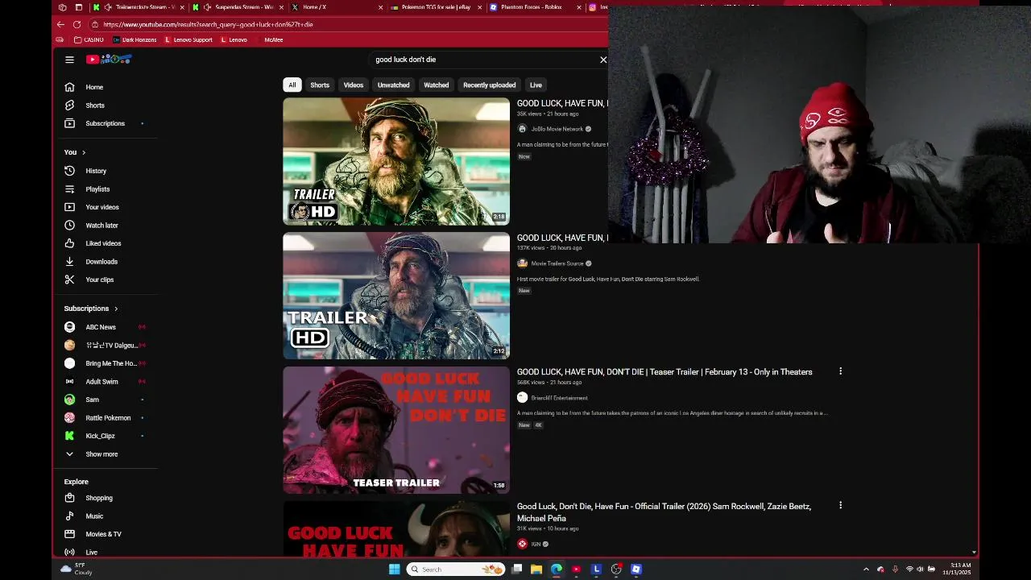Open the Lenovo Support bookmark

[x=188, y=39]
